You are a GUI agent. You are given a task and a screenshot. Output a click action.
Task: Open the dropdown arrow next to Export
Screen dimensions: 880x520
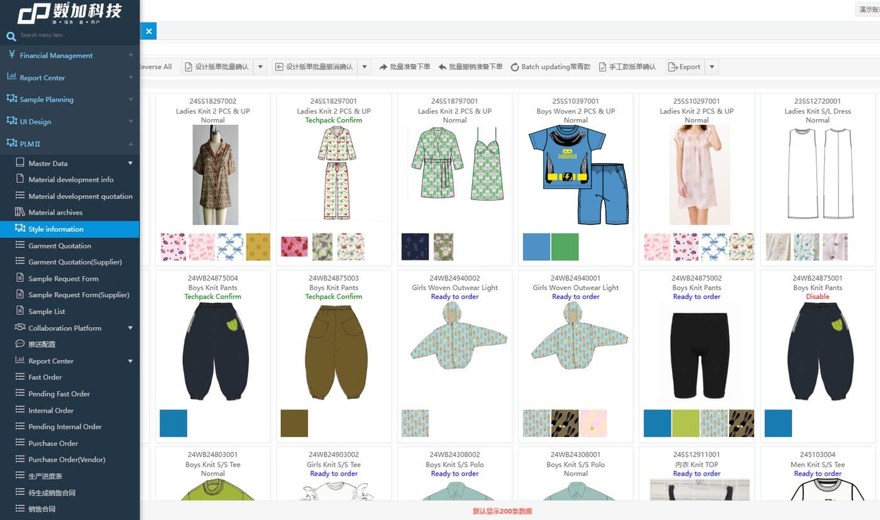(x=712, y=67)
